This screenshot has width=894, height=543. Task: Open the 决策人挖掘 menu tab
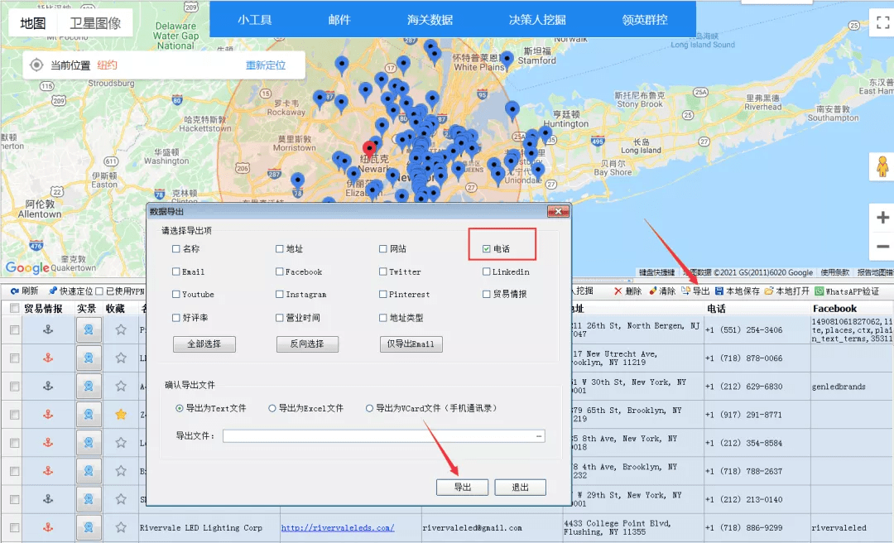[x=537, y=20]
